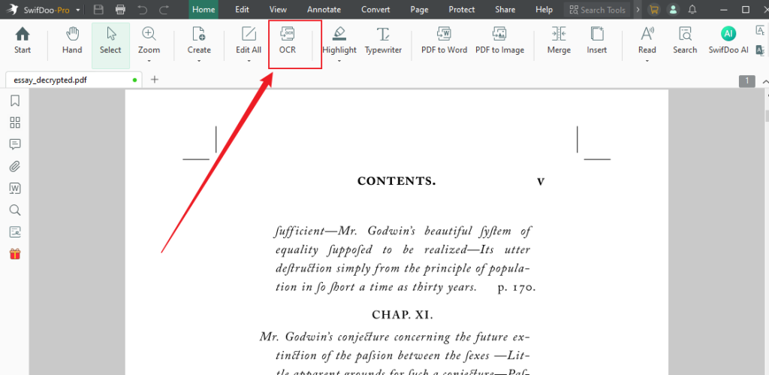Select the Hand tool
The height and width of the screenshot is (375, 769).
[72, 41]
